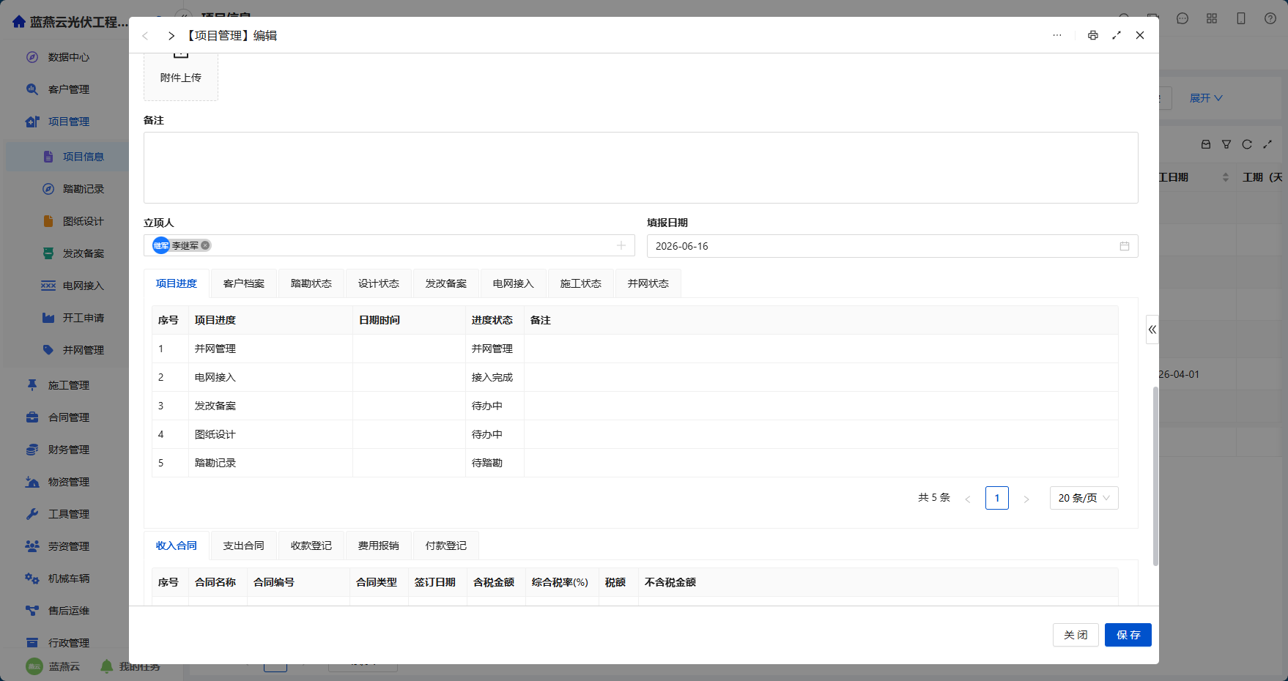Viewport: 1288px width, 681px height.
Task: Open 踏勘记录 sidebar item
Action: pyautogui.click(x=83, y=189)
